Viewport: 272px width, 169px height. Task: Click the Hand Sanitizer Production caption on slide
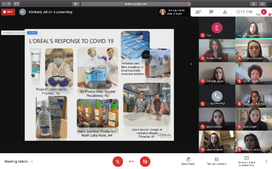tap(97, 133)
